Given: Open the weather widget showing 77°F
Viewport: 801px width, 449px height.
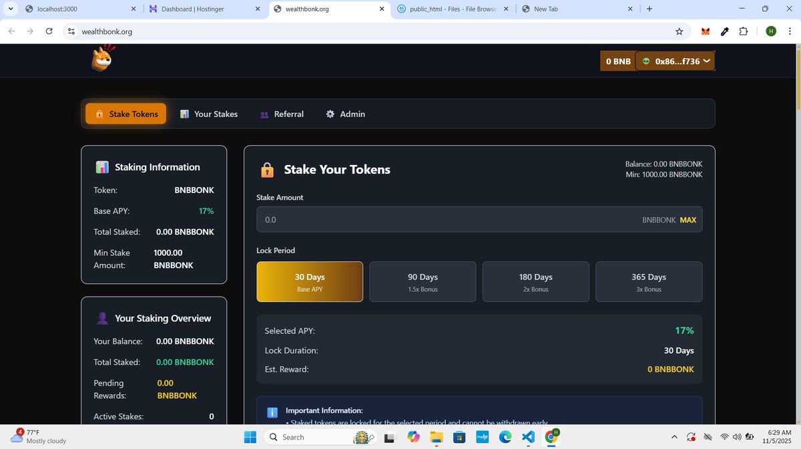Looking at the screenshot, I should [38, 437].
